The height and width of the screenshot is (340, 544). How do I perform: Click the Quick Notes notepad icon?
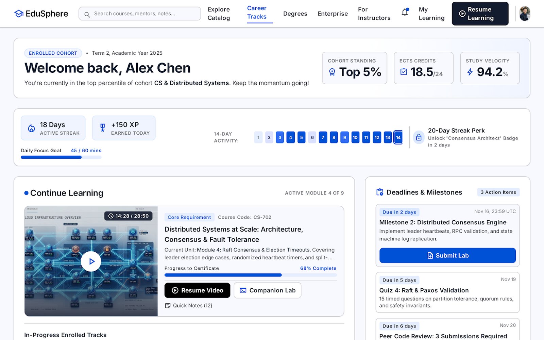[168, 306]
